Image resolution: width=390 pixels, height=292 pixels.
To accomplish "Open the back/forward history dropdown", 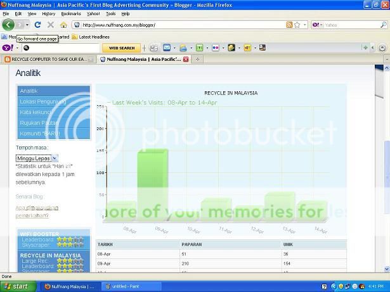I will point(27,25).
